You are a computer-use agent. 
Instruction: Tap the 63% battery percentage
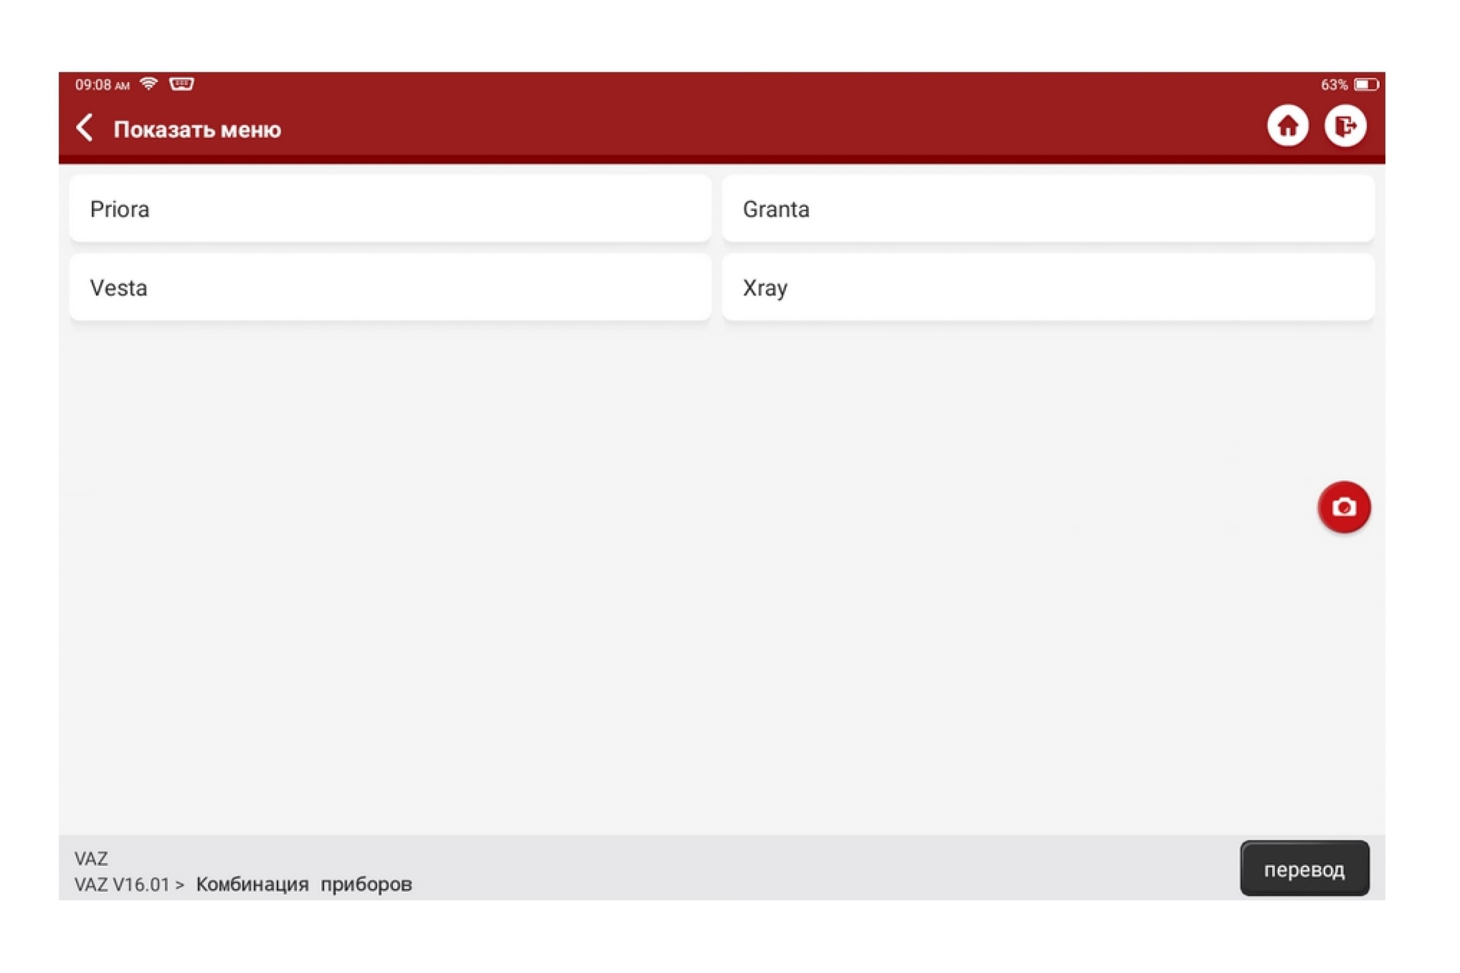click(1334, 85)
